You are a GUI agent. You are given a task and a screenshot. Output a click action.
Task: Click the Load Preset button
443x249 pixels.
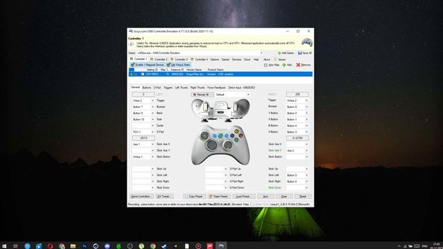coord(244,196)
